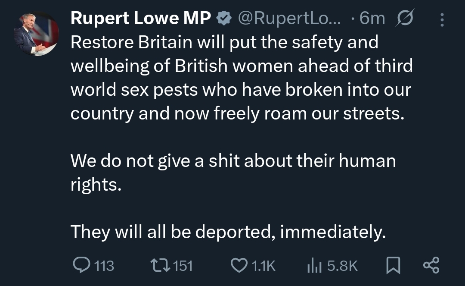Open the view analytics bar chart icon
This screenshot has width=465, height=286.
point(314,266)
